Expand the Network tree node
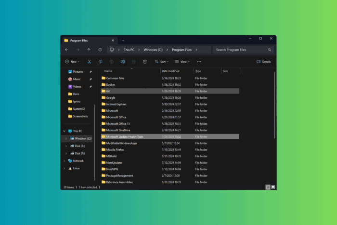Image resolution: width=337 pixels, height=225 pixels. coord(64,161)
